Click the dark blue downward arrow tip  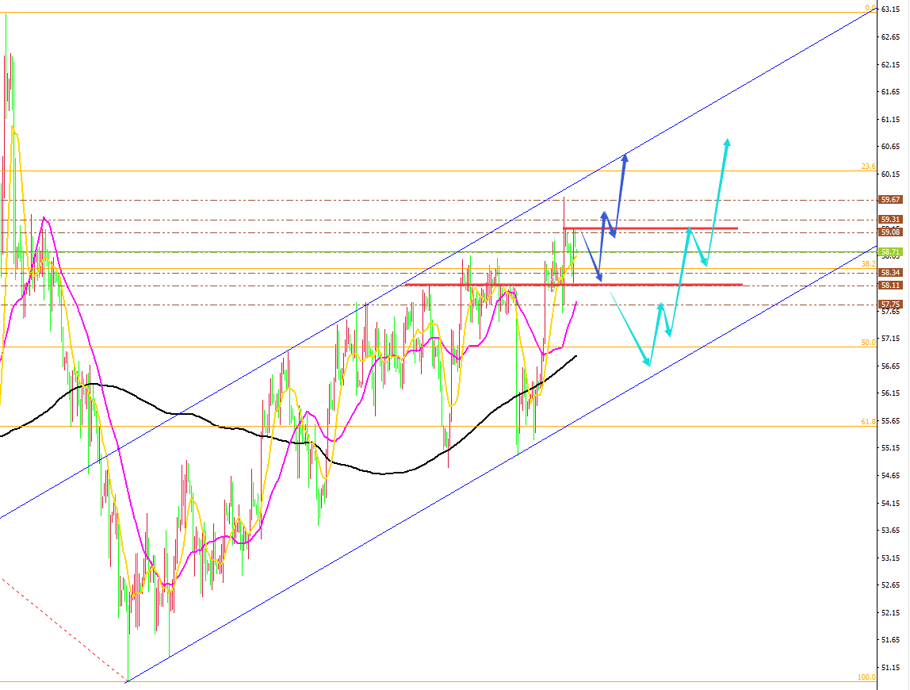[599, 278]
